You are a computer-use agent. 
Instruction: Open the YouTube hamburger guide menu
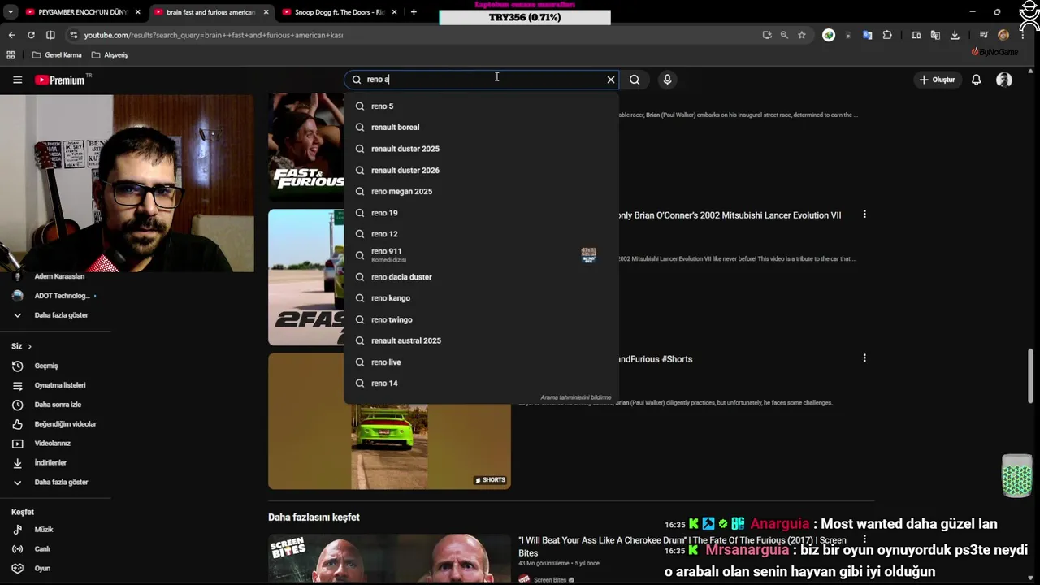[x=17, y=80]
